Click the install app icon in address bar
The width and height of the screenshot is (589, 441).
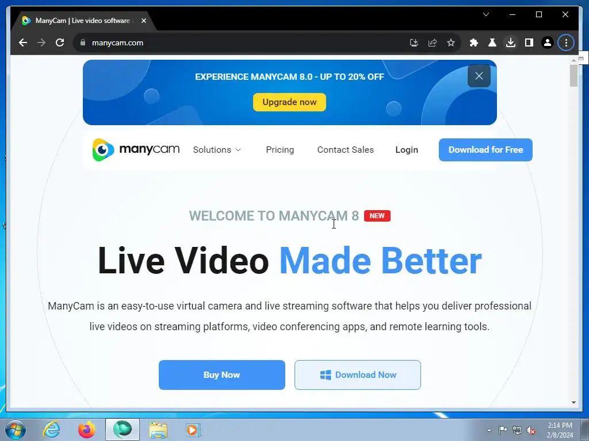pyautogui.click(x=414, y=42)
